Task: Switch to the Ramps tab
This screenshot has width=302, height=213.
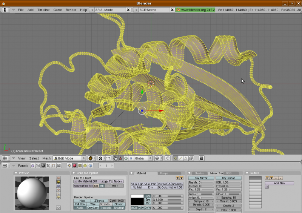Action: click(x=164, y=173)
